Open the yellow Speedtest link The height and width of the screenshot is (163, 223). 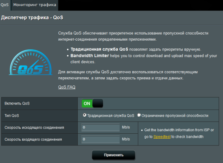coord(162,137)
